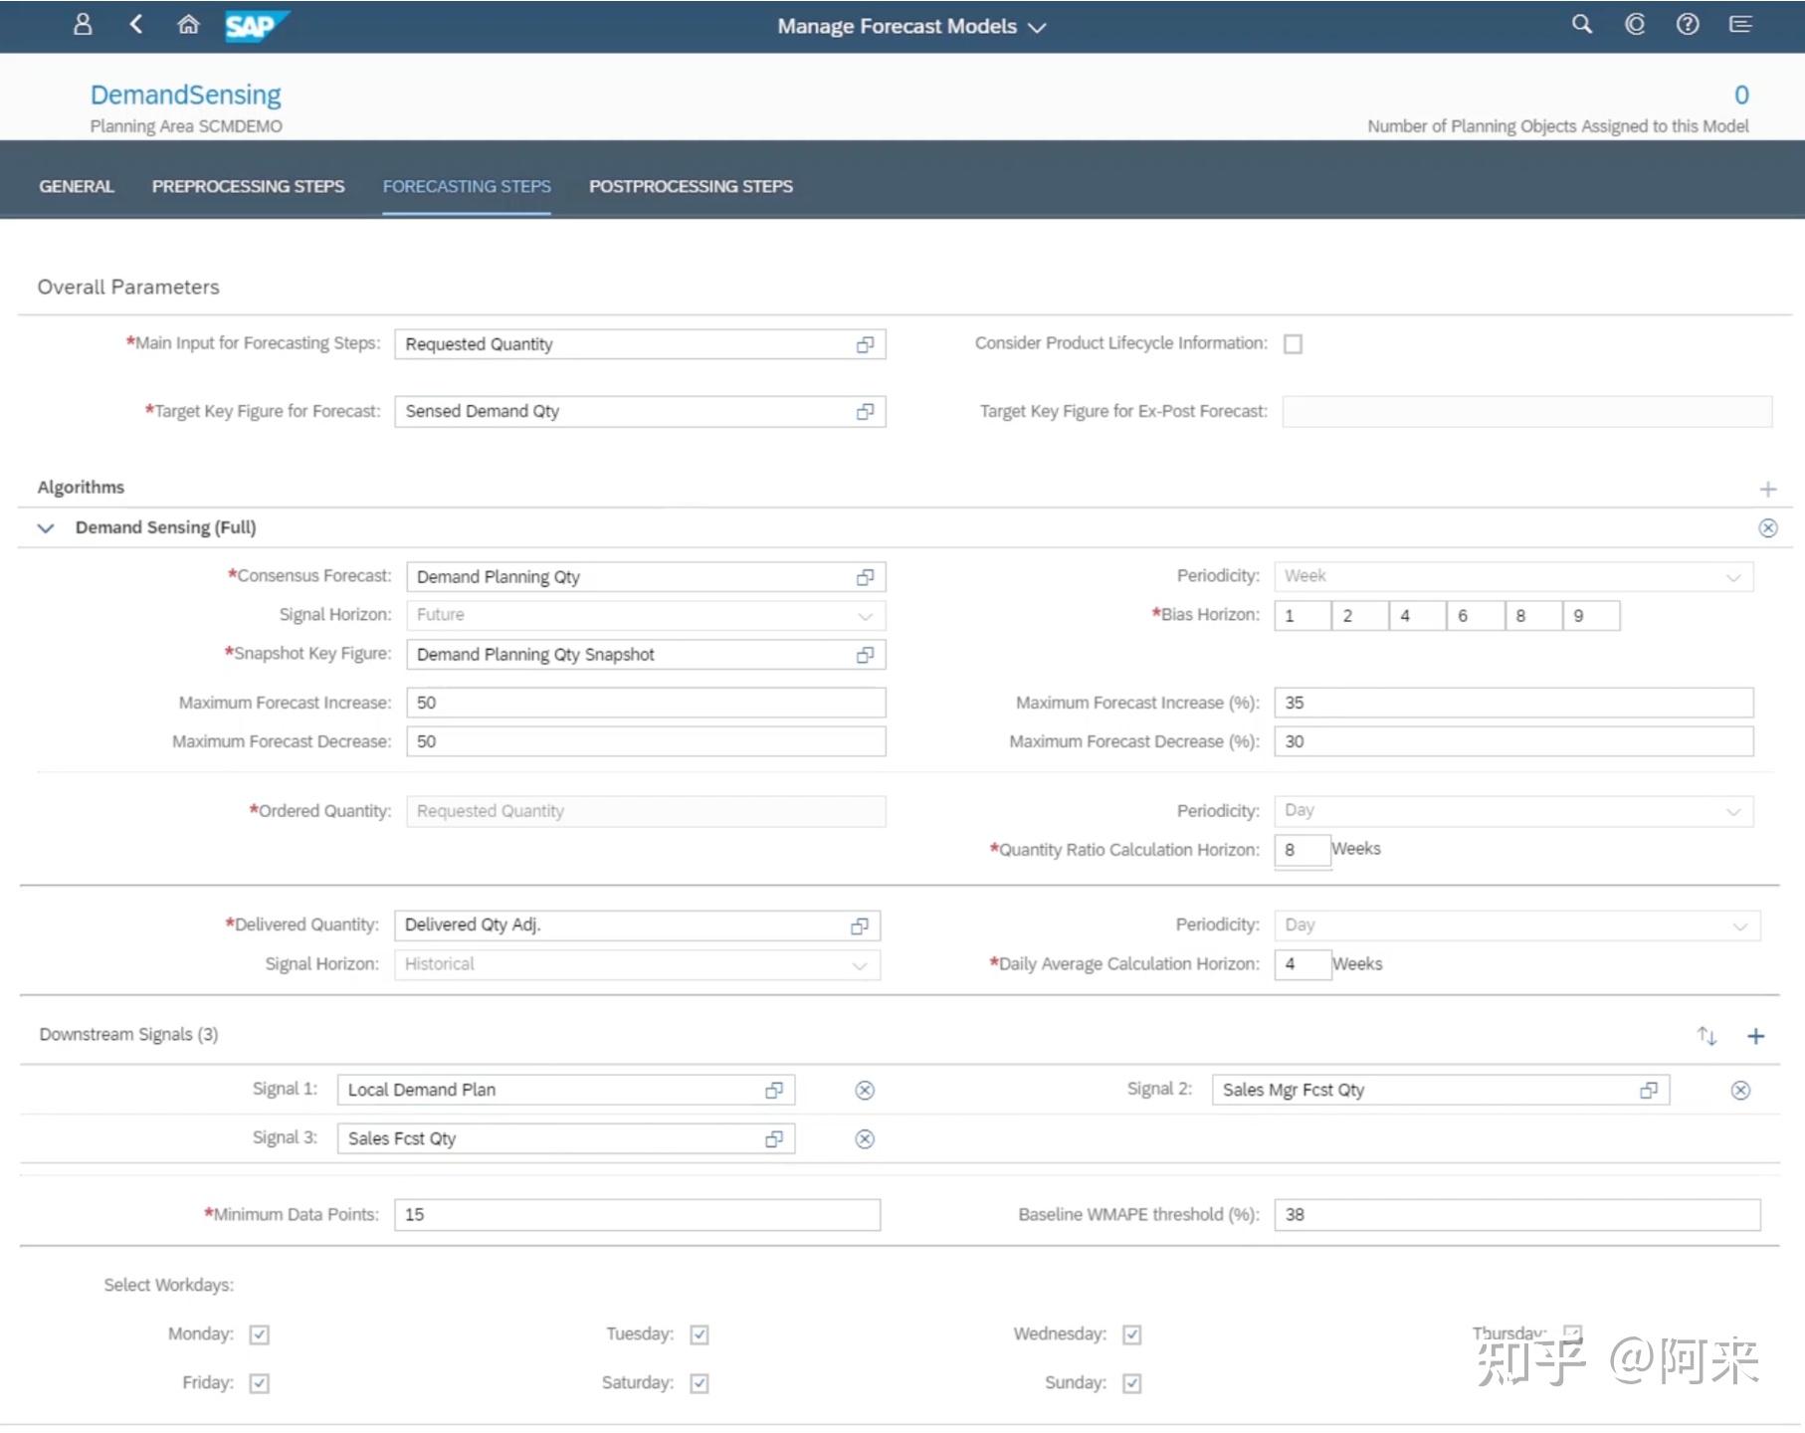
Task: Uncheck the Monday workday checkbox
Action: pyautogui.click(x=258, y=1333)
